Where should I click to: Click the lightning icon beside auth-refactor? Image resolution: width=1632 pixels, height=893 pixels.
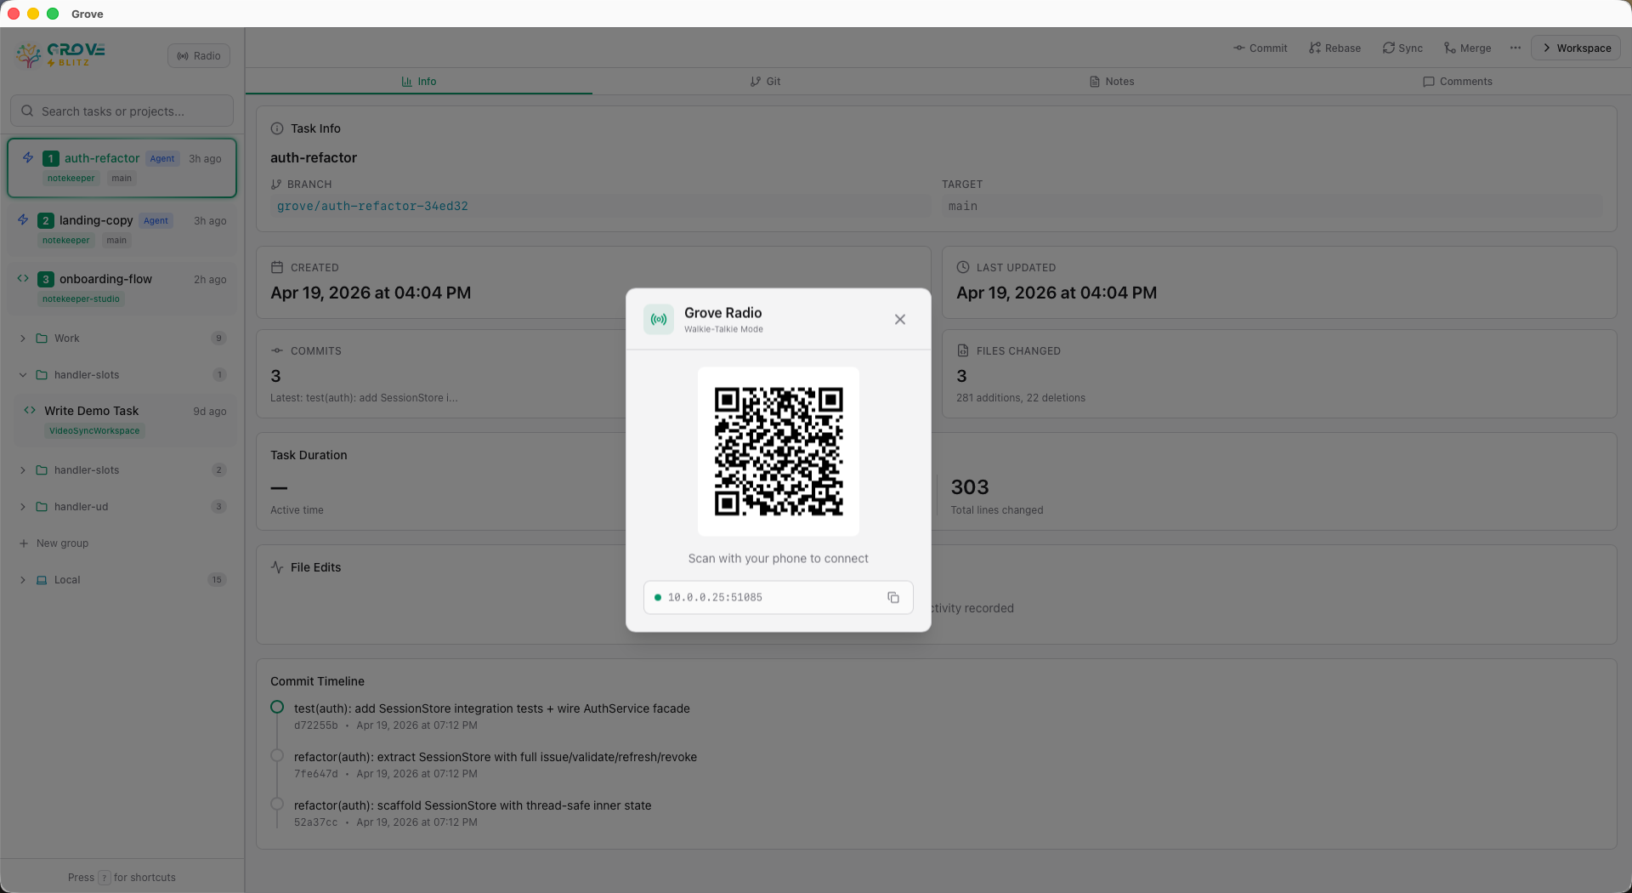(28, 158)
